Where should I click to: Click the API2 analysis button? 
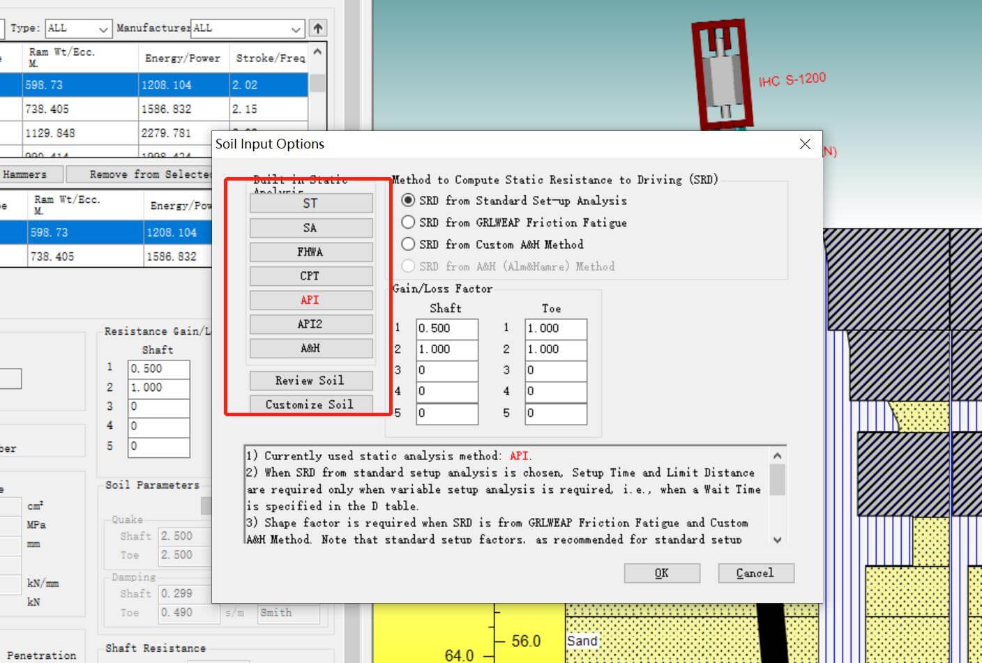tap(310, 324)
